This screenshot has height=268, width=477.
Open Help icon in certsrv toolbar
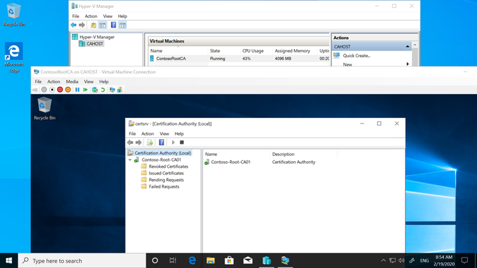pyautogui.click(x=161, y=142)
